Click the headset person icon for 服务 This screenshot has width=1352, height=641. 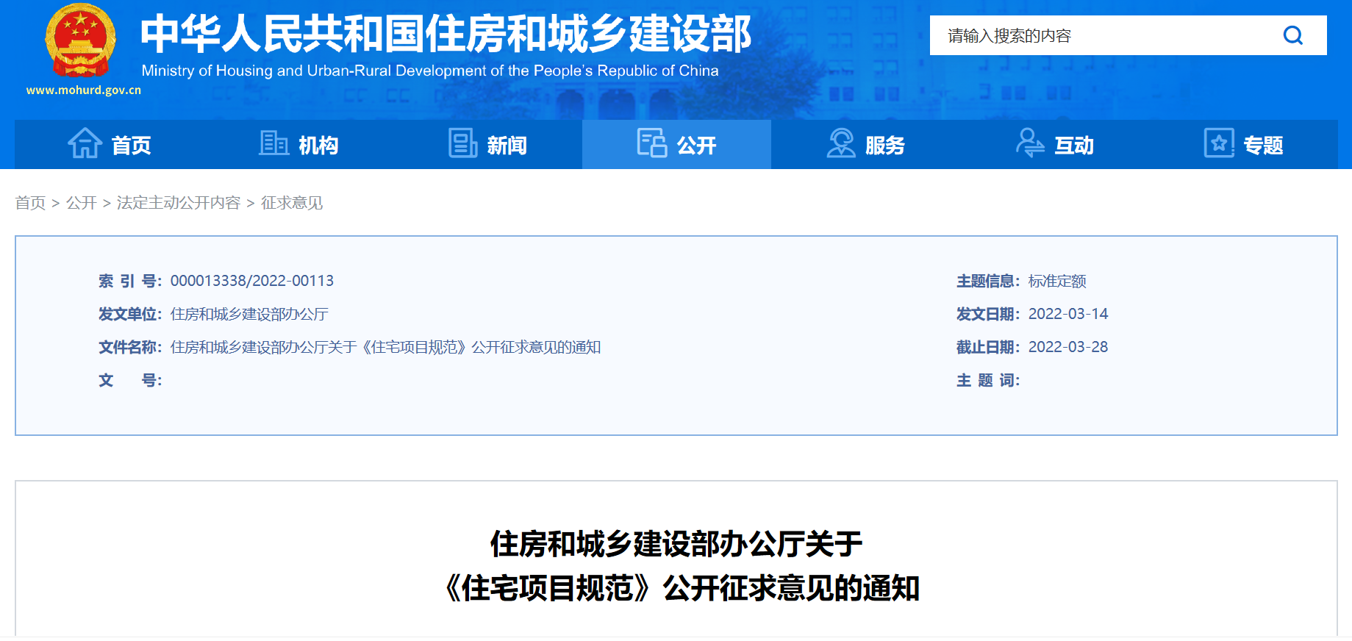tap(841, 143)
